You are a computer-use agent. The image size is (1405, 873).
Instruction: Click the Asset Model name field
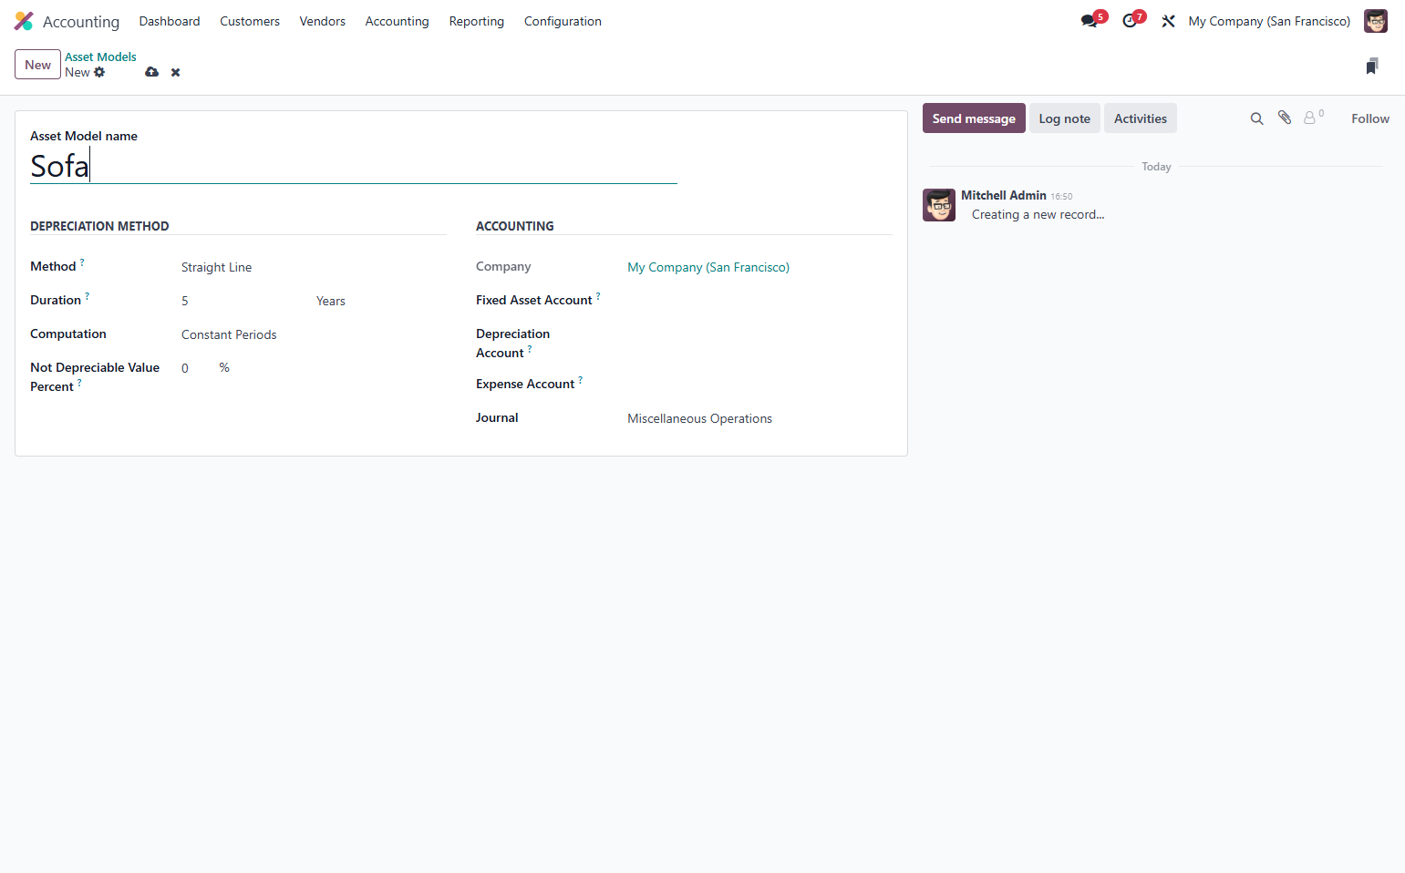(354, 166)
